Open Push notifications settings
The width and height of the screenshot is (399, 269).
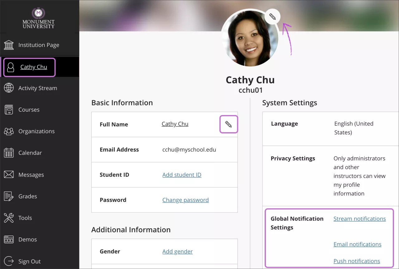pos(357,261)
